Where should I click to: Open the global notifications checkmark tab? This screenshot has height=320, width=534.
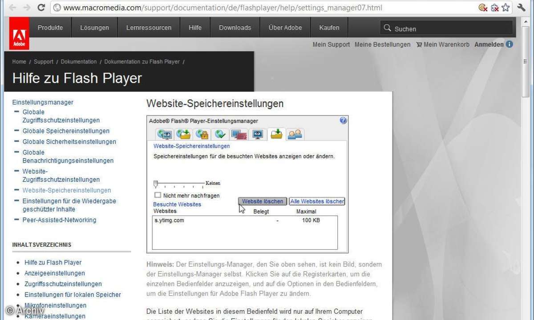click(220, 134)
